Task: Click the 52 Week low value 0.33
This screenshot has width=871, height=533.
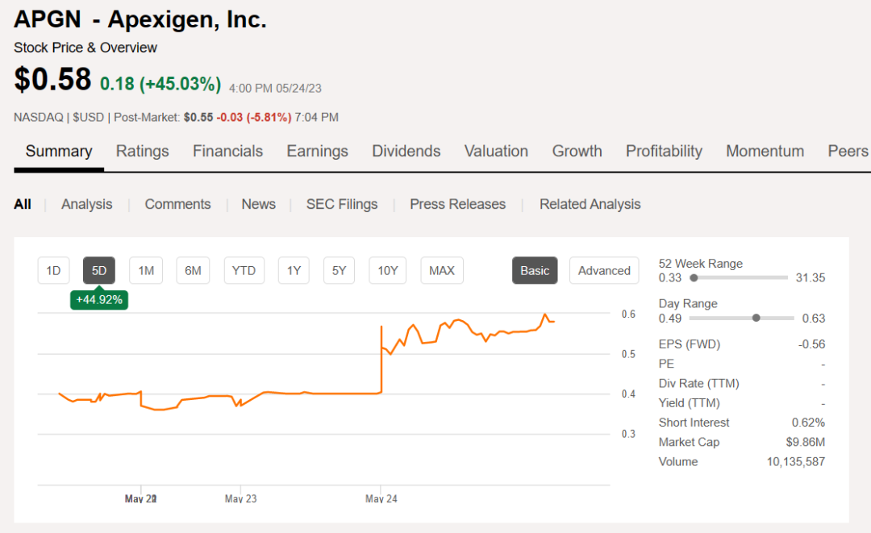Action: tap(670, 277)
